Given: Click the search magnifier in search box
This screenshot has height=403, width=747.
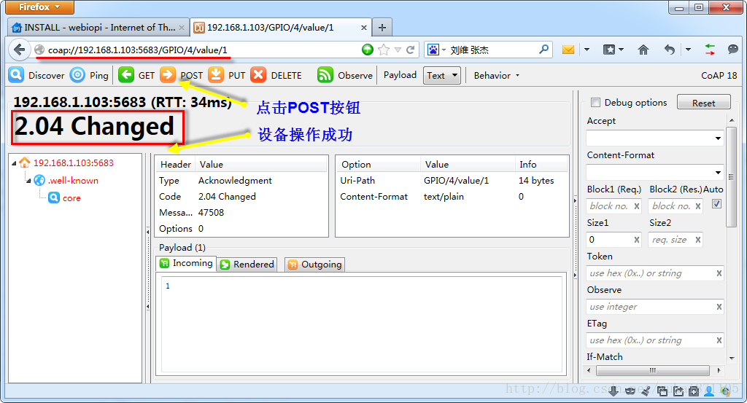Looking at the screenshot, I should pyautogui.click(x=543, y=49).
